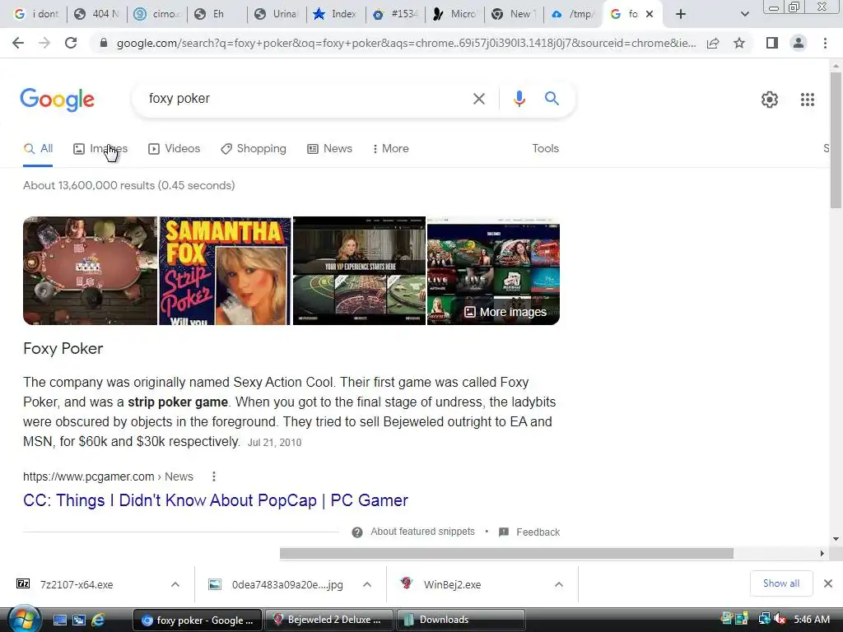Clear the search box with the X

click(x=478, y=99)
